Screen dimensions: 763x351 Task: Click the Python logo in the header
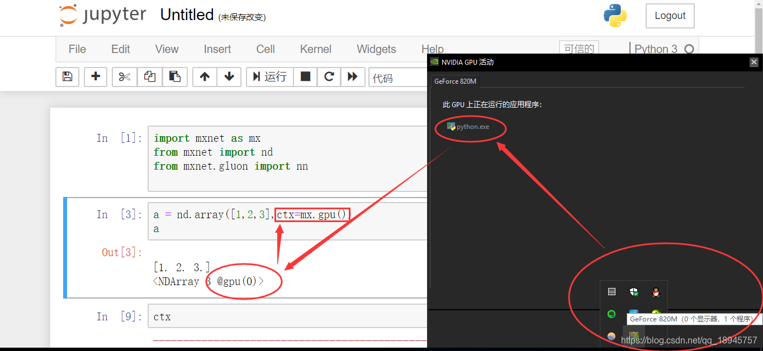(x=615, y=16)
